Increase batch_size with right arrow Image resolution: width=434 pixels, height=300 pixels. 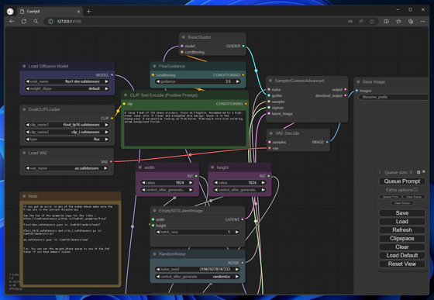[x=237, y=232]
